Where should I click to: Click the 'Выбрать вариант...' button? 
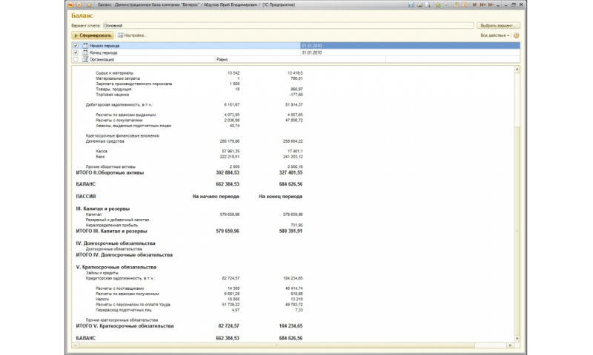498,25
